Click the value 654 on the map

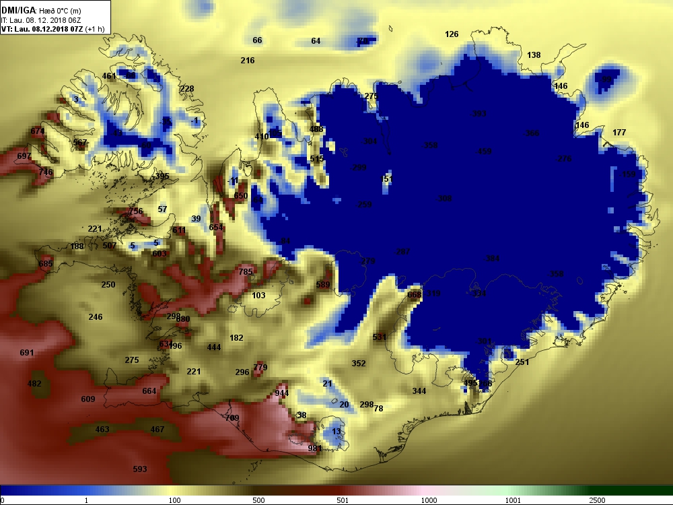click(x=216, y=227)
